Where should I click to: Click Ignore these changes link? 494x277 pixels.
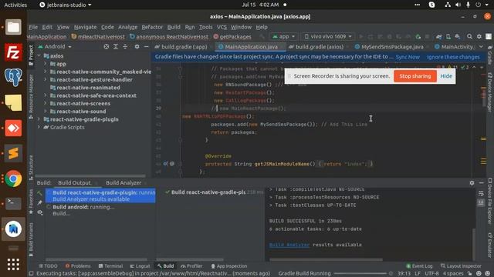click(453, 57)
